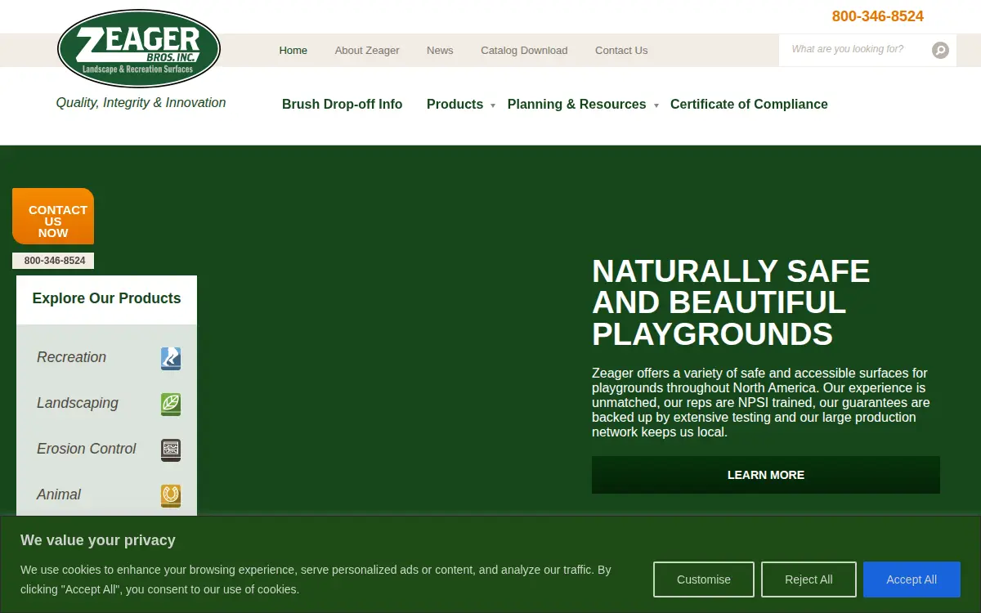Open the Animal products link
This screenshot has height=613, width=981.
click(x=59, y=495)
